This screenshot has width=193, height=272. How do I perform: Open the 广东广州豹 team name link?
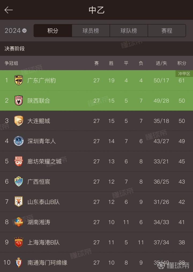point(42,80)
